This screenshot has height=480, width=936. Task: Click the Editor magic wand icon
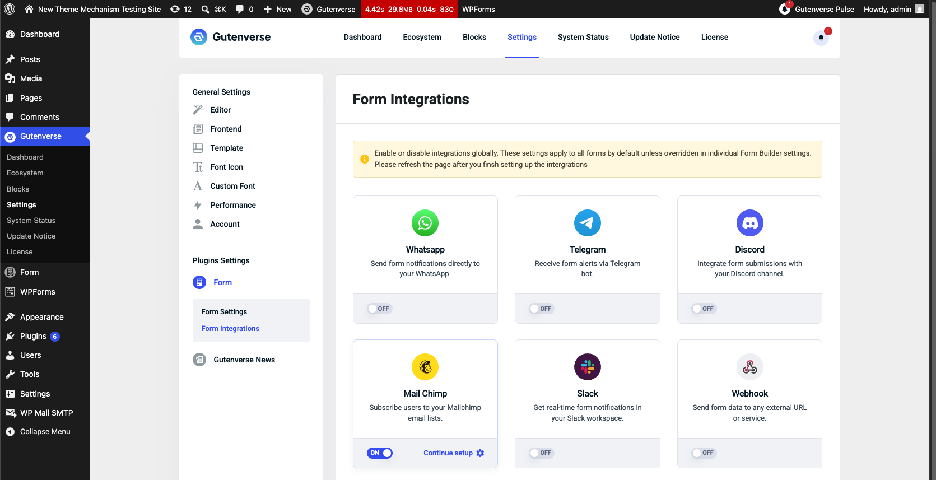[198, 110]
